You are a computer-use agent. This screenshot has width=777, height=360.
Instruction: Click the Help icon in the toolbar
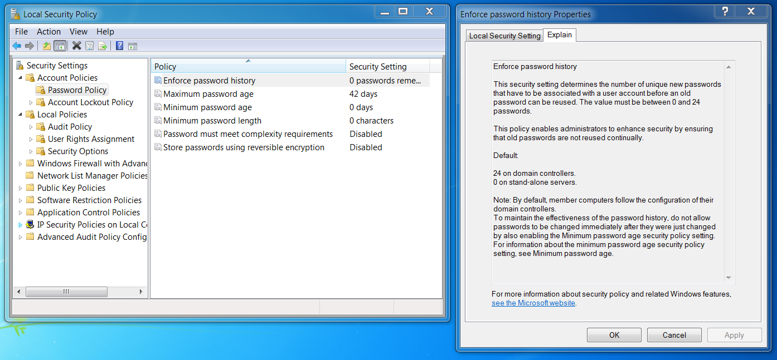(119, 46)
